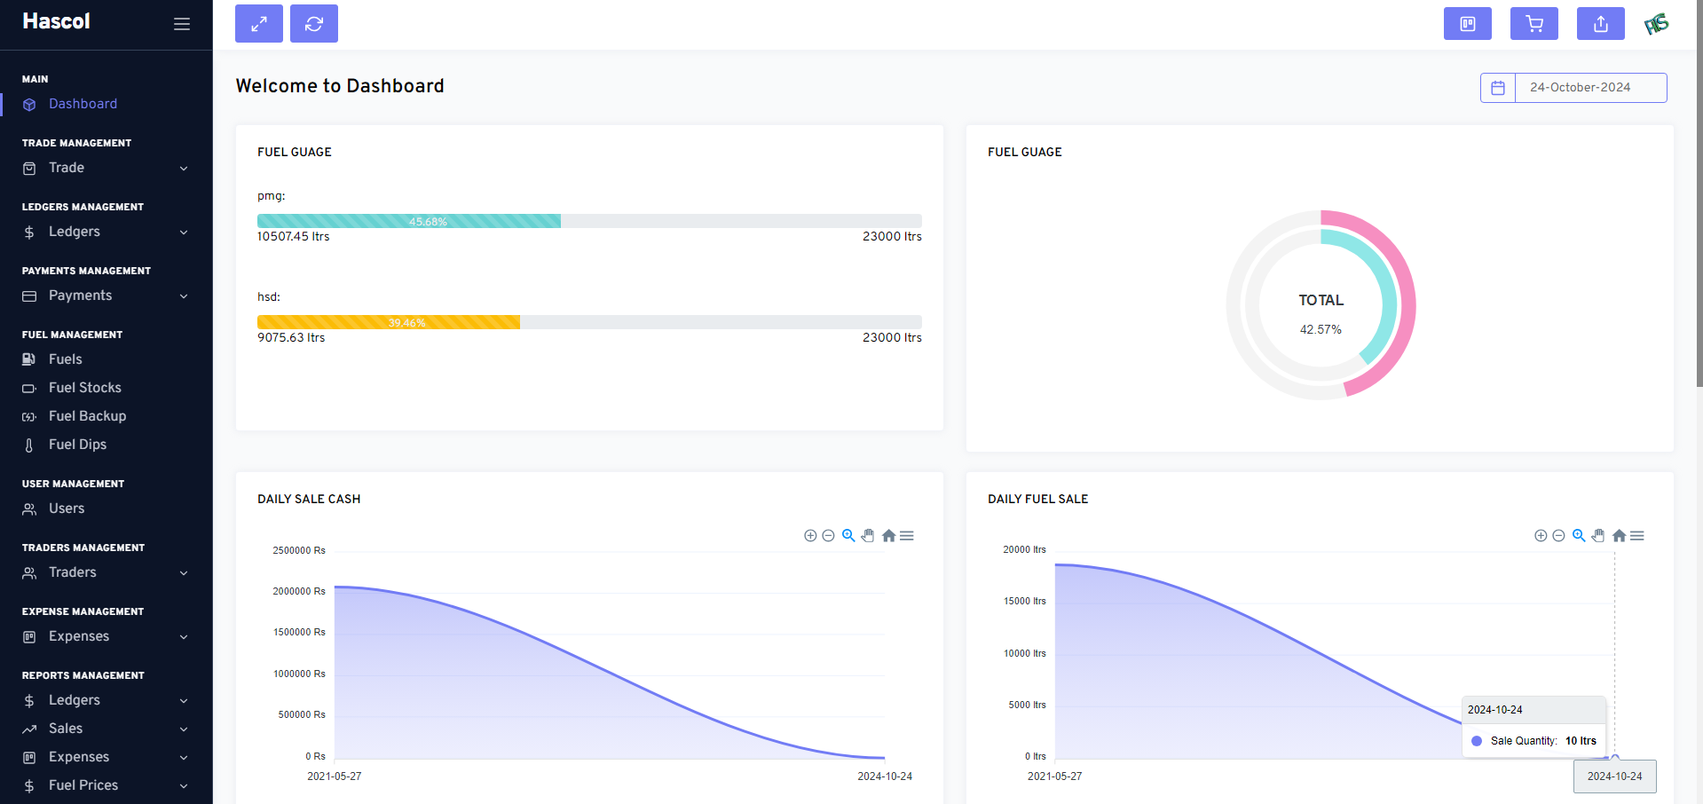Reset zoom home icon on Daily Fuel Sale

(x=1619, y=536)
